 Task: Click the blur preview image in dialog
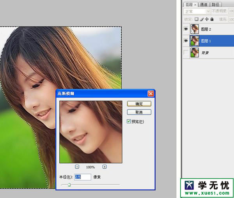point(91,132)
